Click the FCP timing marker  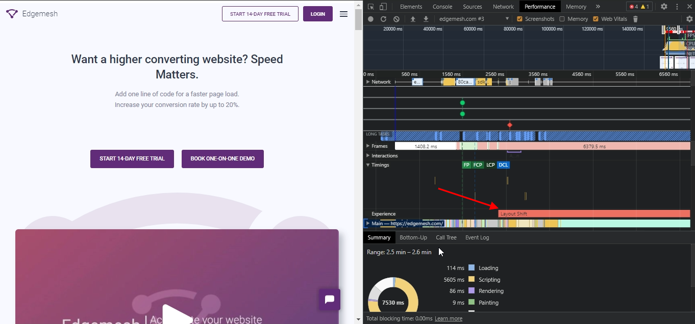478,165
